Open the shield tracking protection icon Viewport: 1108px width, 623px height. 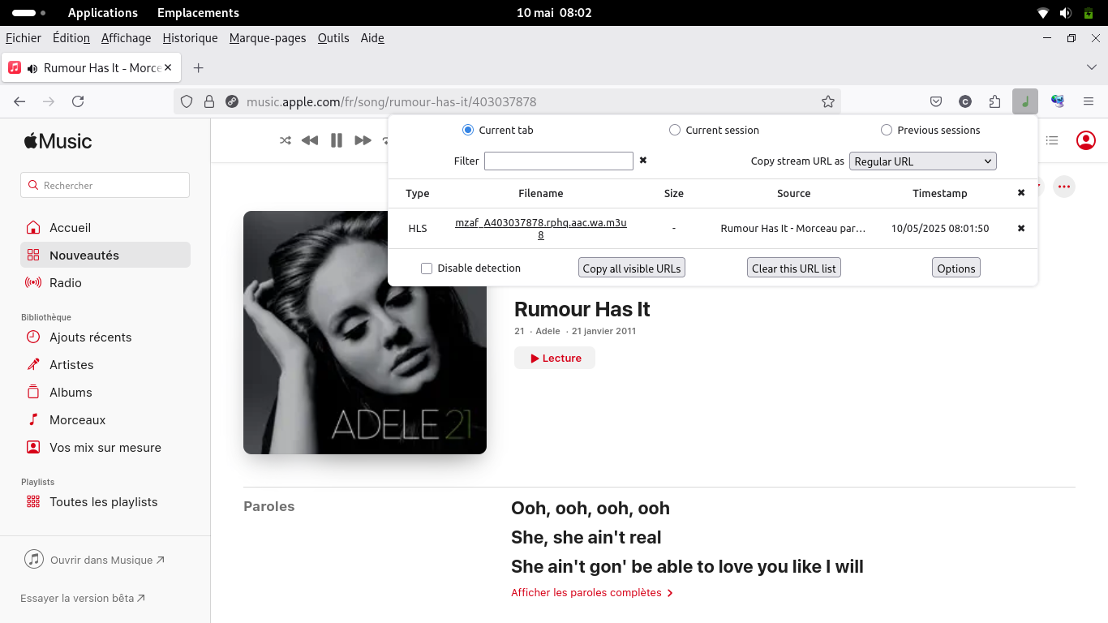click(x=187, y=101)
